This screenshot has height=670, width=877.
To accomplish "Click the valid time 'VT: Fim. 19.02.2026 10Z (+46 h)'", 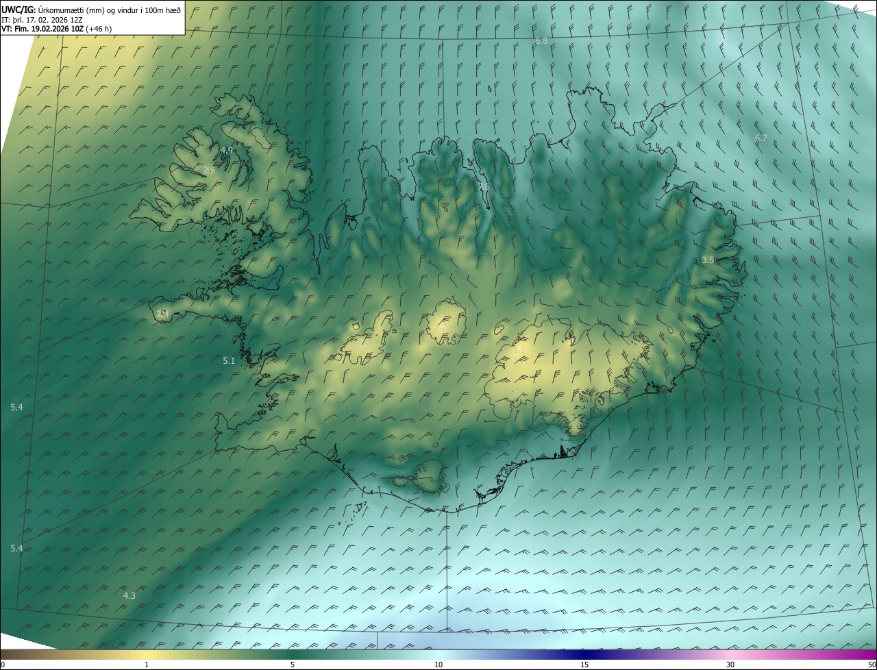I will pyautogui.click(x=57, y=29).
